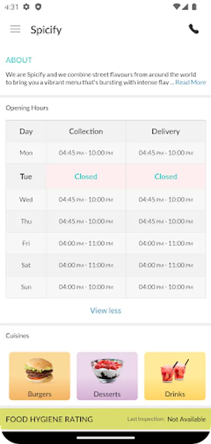Collapse opening hours with View less
This screenshot has width=211, height=444.
[106, 311]
